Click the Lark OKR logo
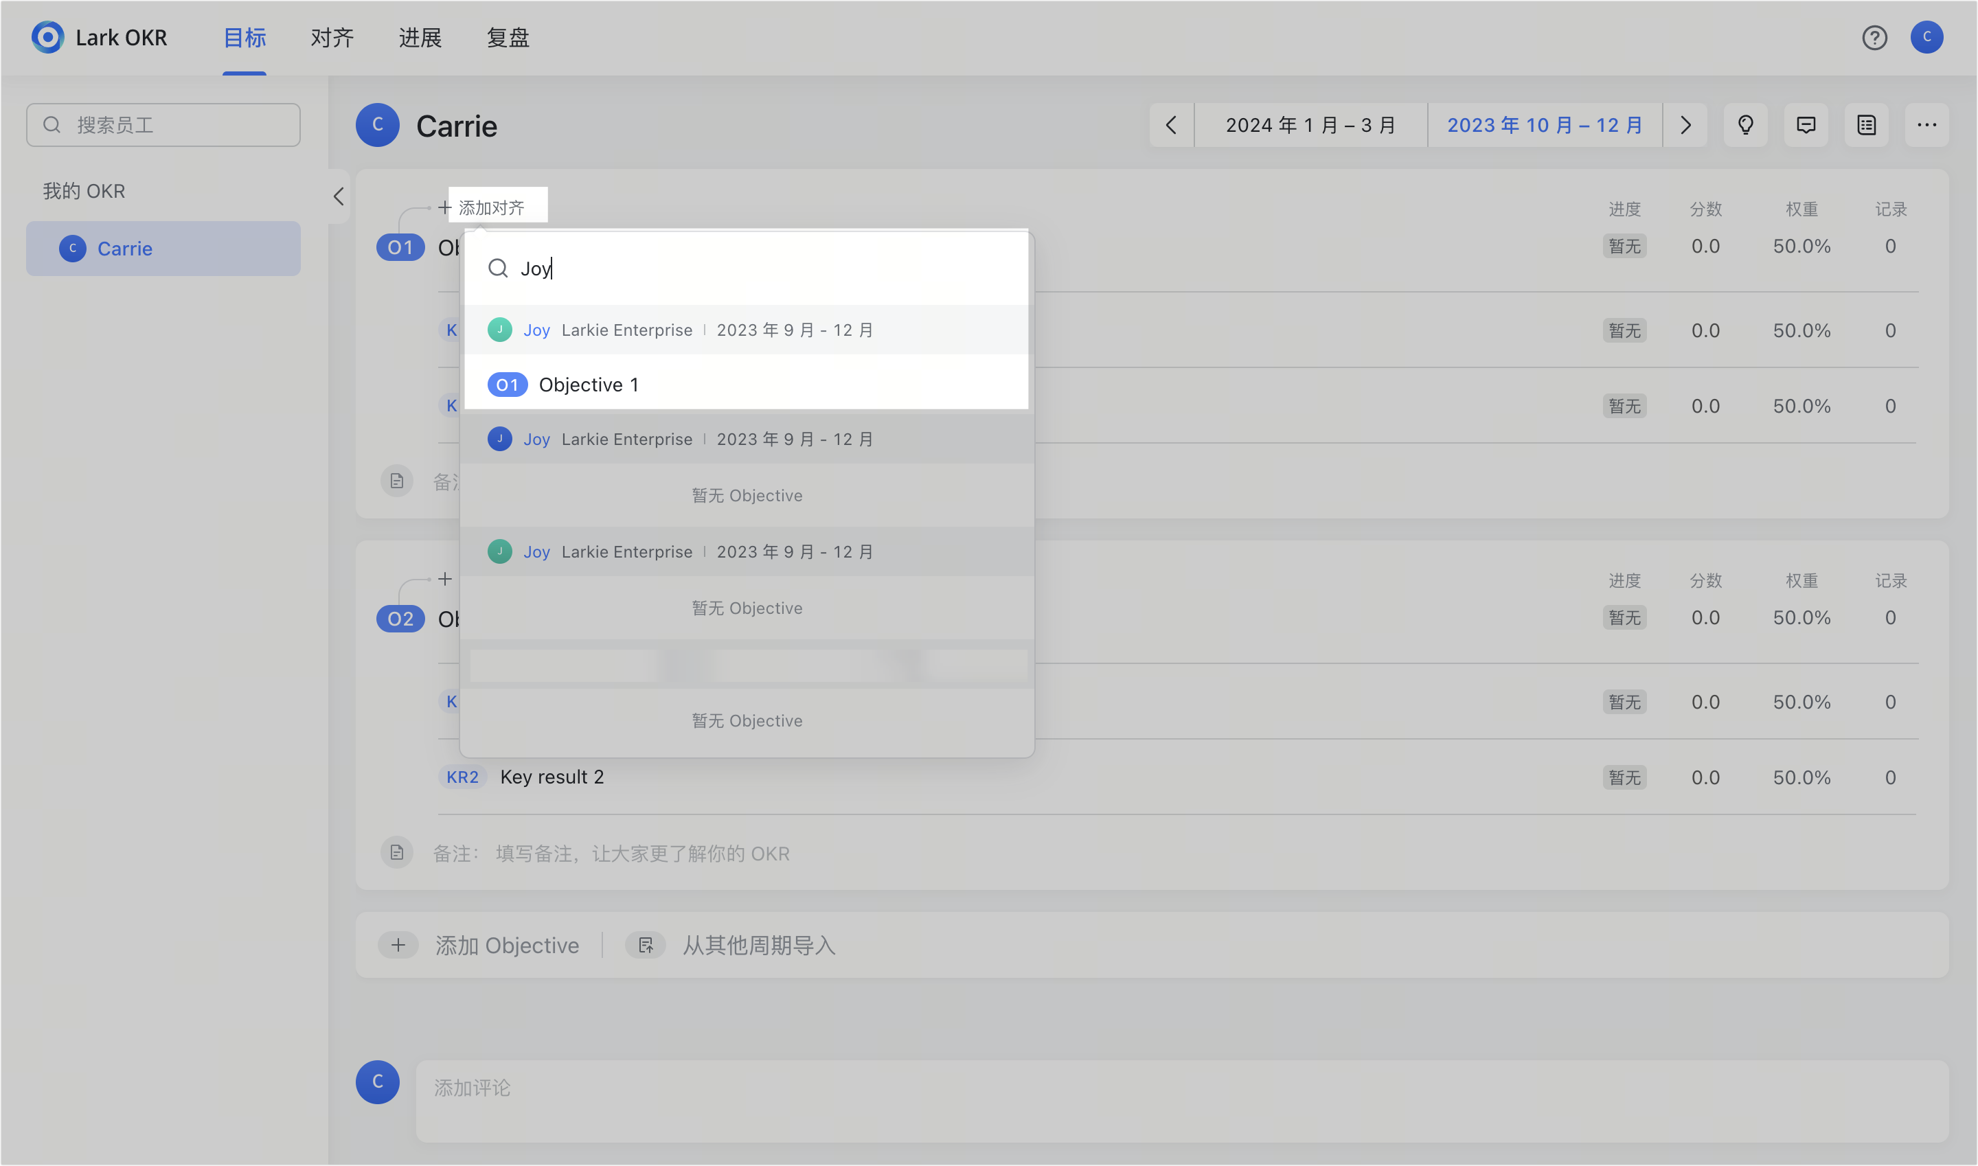The image size is (1978, 1166). pos(47,37)
